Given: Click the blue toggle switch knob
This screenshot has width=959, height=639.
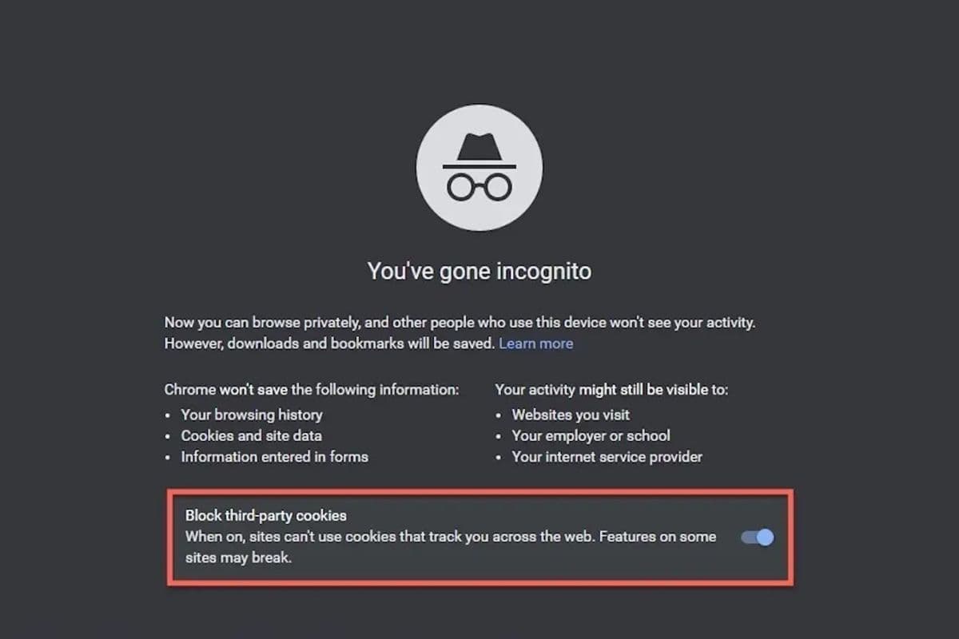Looking at the screenshot, I should click(764, 537).
